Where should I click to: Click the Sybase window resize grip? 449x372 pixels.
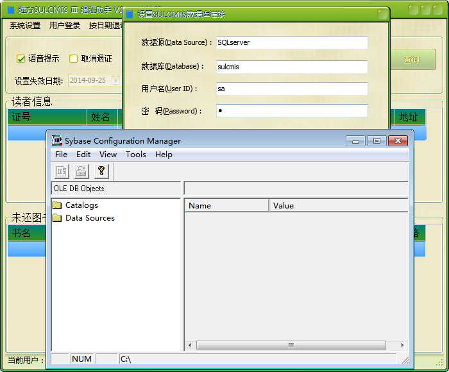tap(405, 360)
